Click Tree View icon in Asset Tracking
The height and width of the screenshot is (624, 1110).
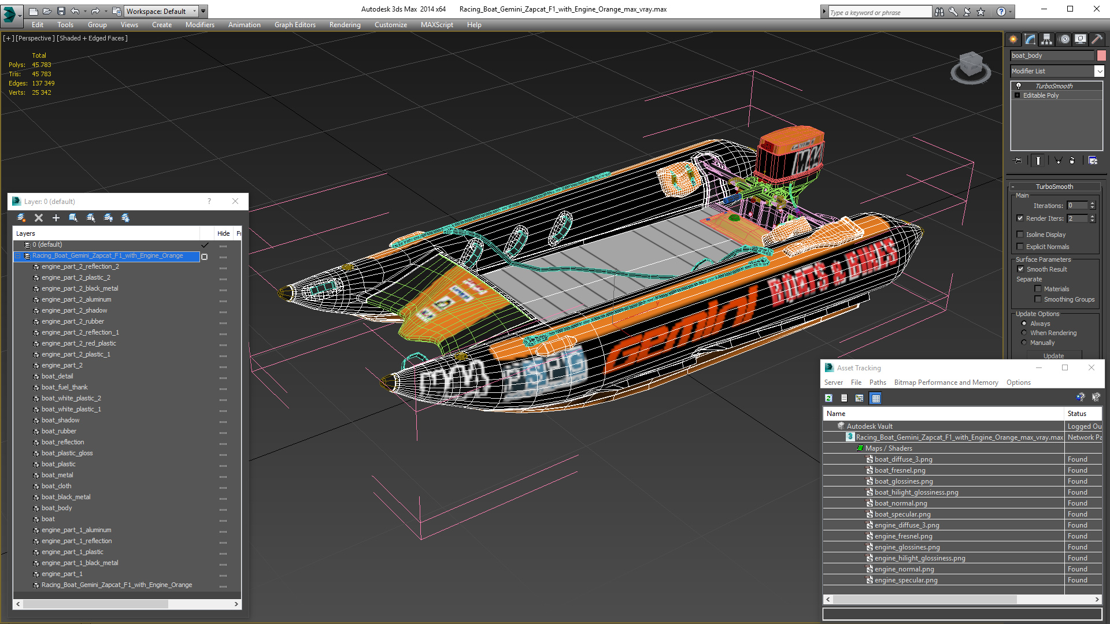(x=860, y=398)
